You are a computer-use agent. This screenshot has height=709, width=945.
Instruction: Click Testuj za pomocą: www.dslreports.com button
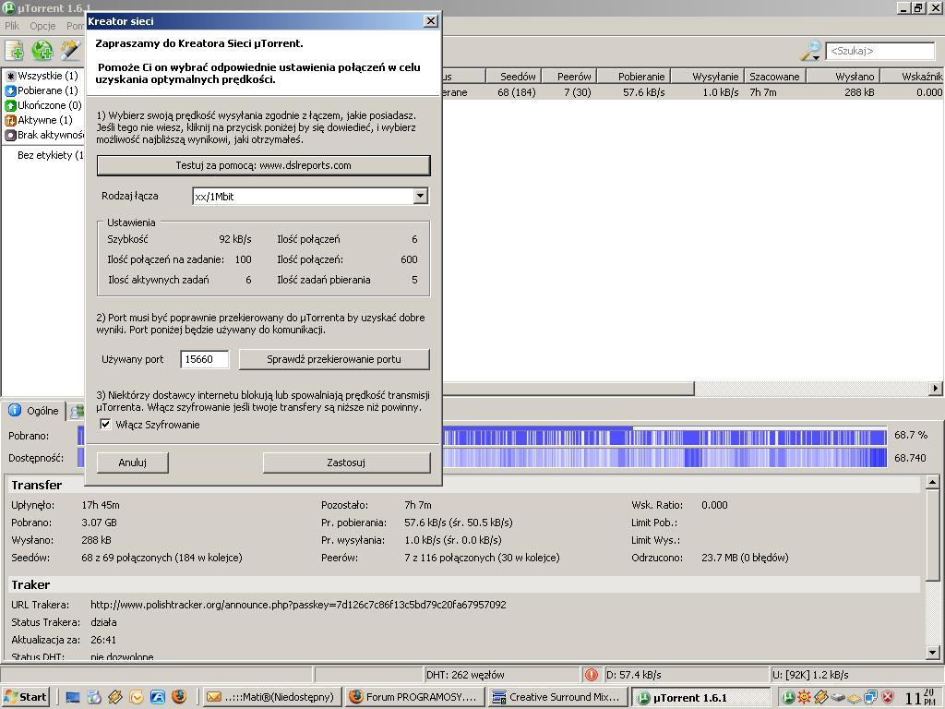pos(263,165)
